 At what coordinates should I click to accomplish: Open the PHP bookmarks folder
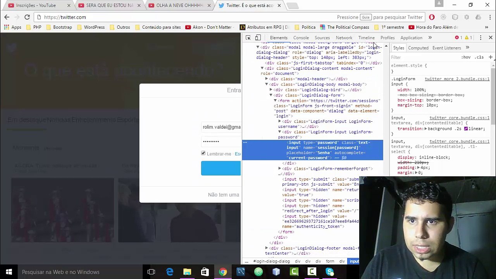pyautogui.click(x=33, y=27)
